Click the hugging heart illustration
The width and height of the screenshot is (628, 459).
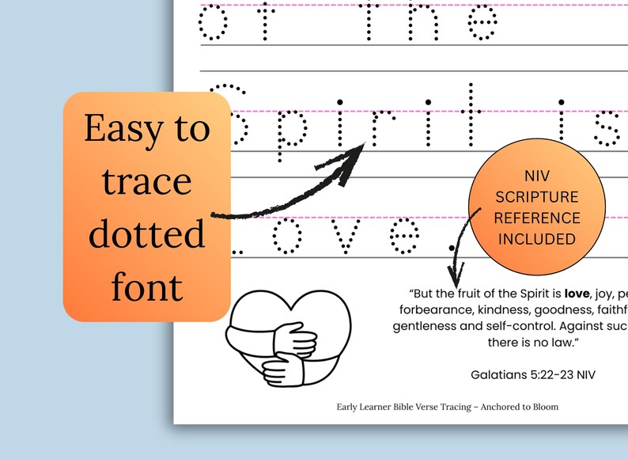pos(289,338)
